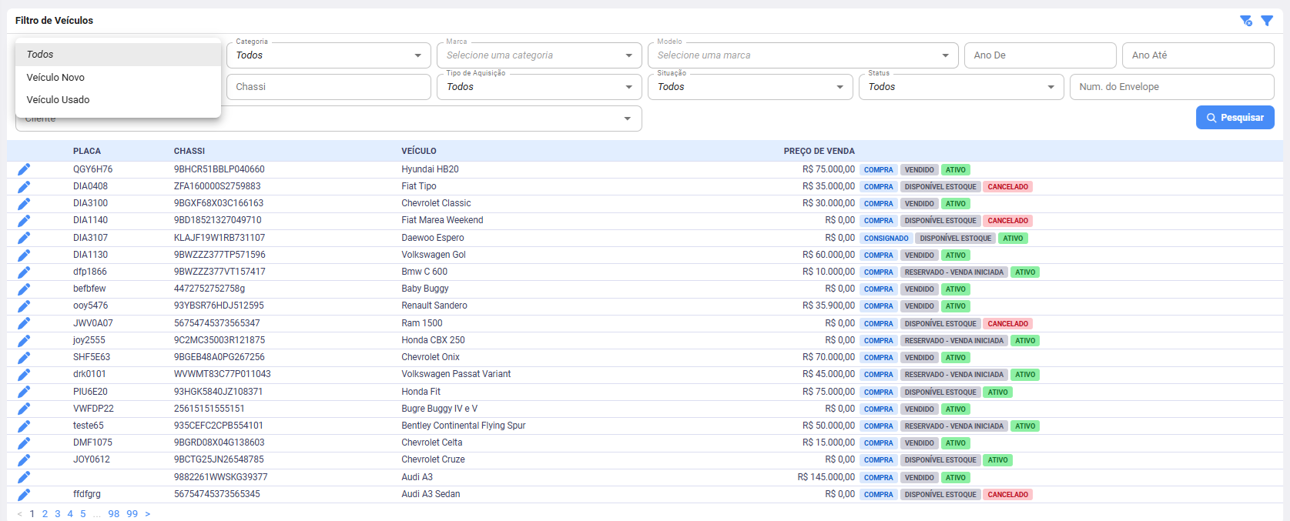Click the Ano Até field
Screen dimensions: 1290x521
[1198, 55]
